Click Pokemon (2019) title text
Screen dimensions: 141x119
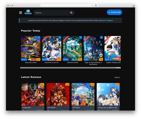pyautogui.click(x=72, y=62)
